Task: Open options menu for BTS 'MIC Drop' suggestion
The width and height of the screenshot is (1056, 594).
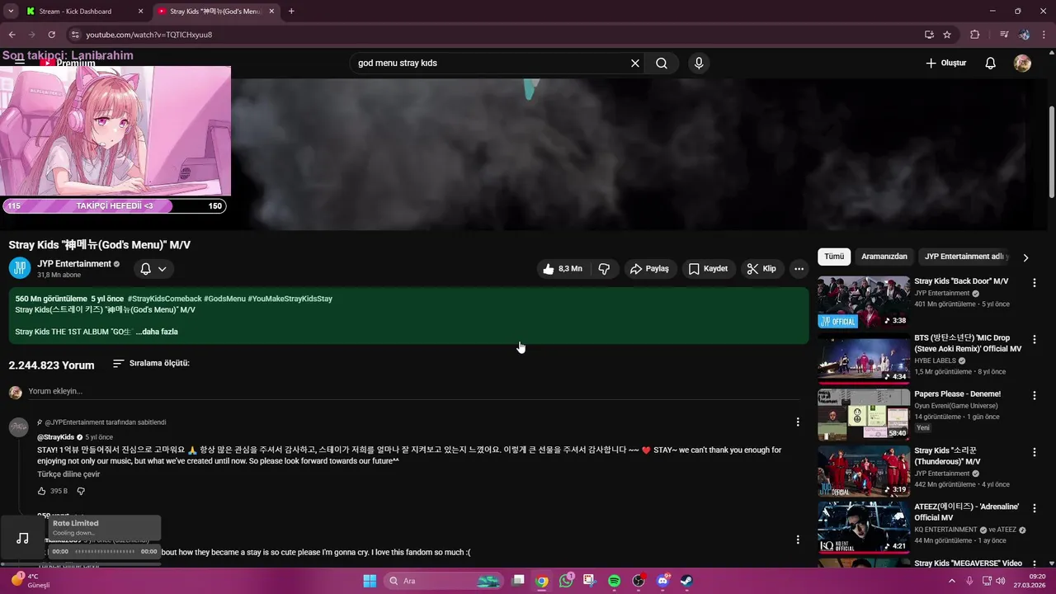Action: coord(1035,339)
